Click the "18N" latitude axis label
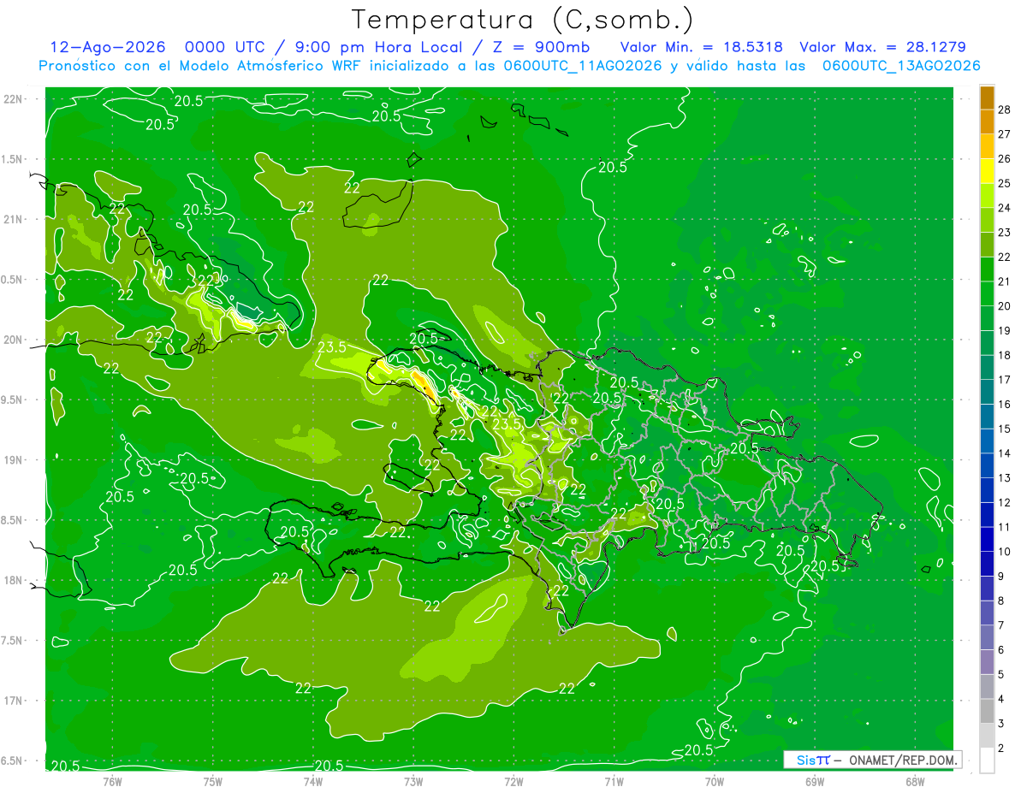 13,580
